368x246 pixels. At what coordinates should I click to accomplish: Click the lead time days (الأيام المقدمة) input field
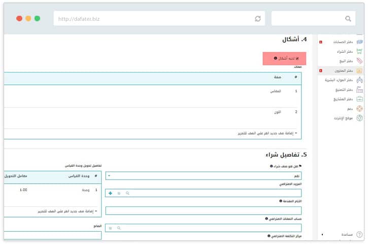click(x=203, y=210)
